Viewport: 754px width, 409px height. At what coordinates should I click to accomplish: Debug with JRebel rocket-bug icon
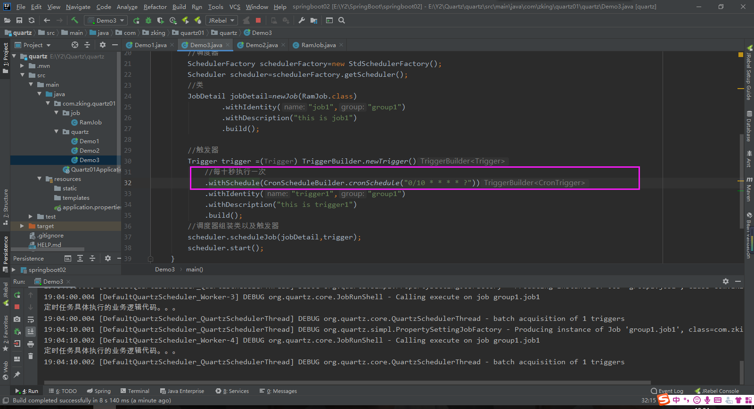click(x=197, y=20)
